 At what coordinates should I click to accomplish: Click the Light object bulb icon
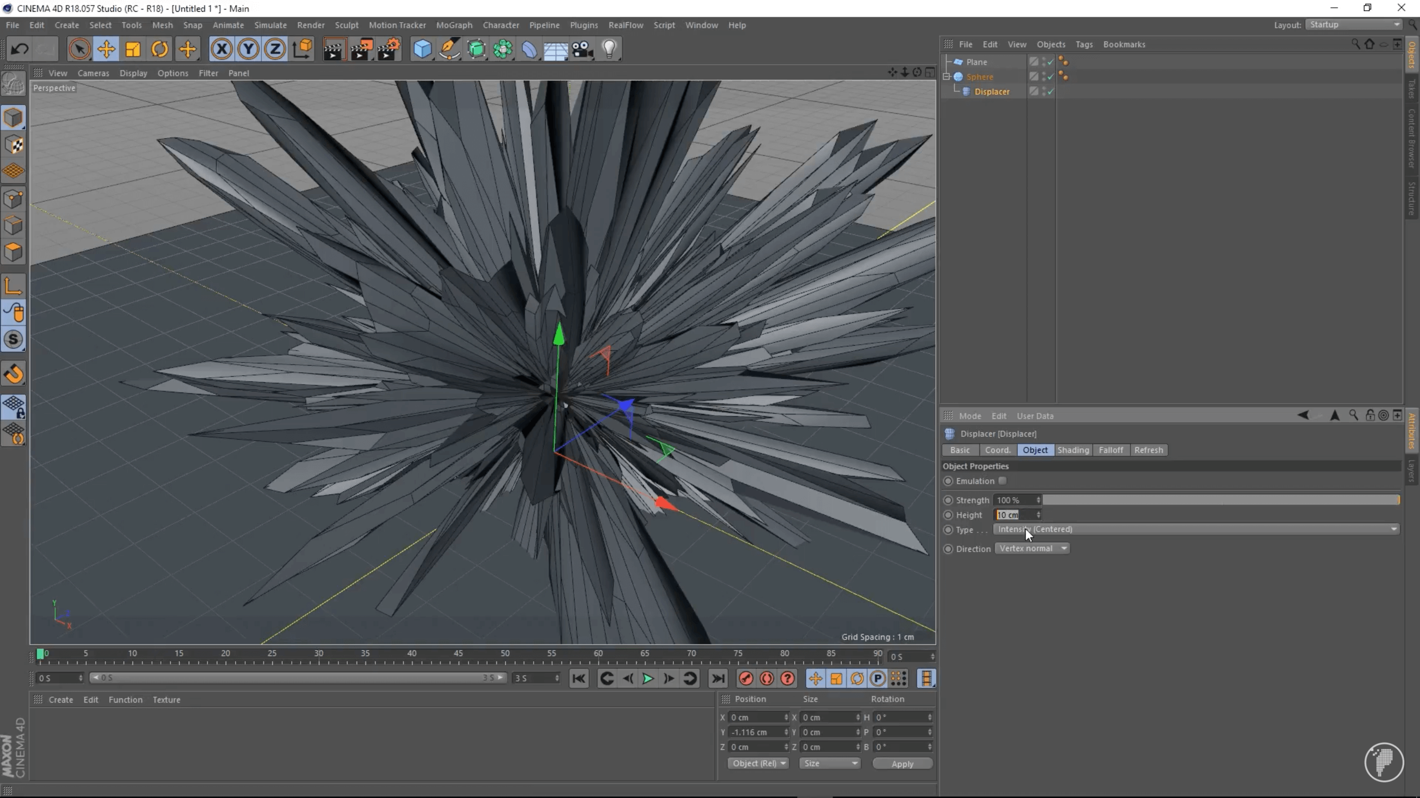click(609, 49)
